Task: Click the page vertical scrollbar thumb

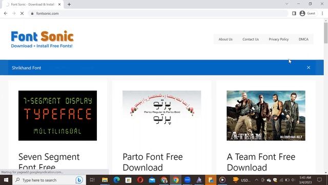Action: [326, 33]
